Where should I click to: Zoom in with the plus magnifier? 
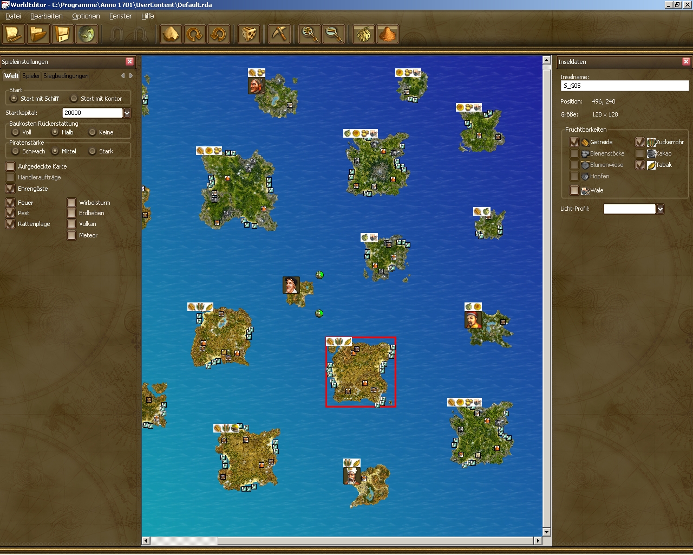[310, 34]
